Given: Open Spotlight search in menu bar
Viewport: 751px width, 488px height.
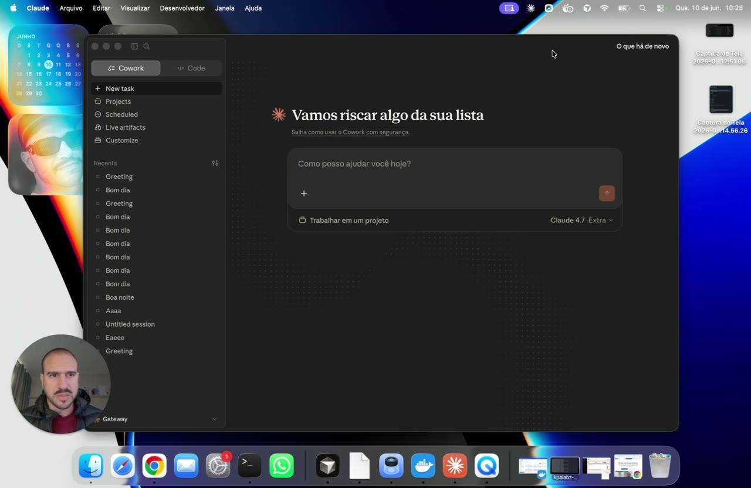Looking at the screenshot, I should [642, 8].
